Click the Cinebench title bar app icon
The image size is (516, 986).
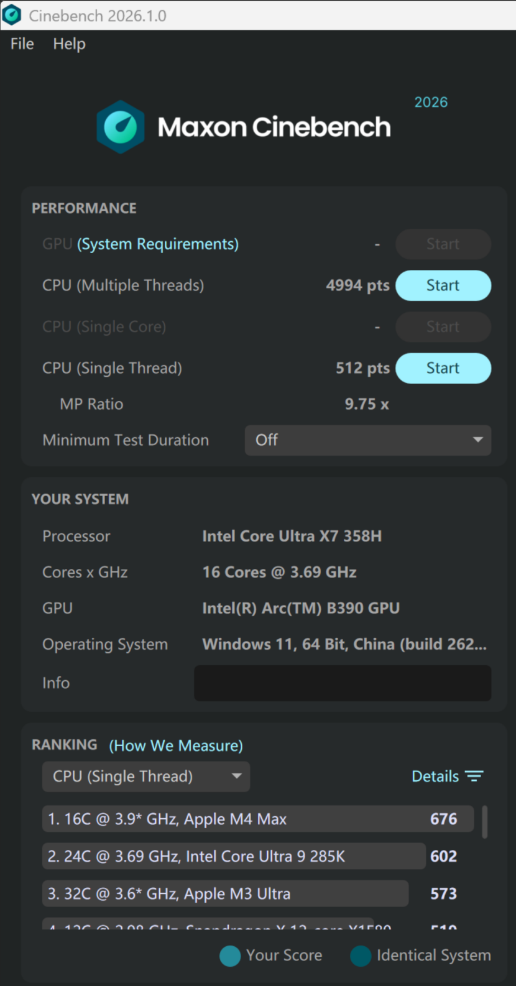click(x=12, y=16)
